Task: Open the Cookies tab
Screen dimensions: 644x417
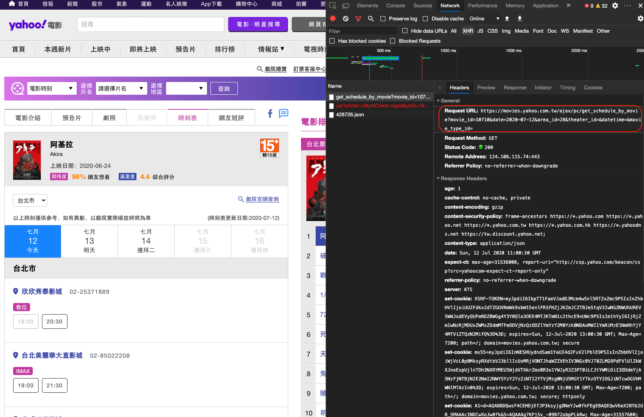Action: 593,88
